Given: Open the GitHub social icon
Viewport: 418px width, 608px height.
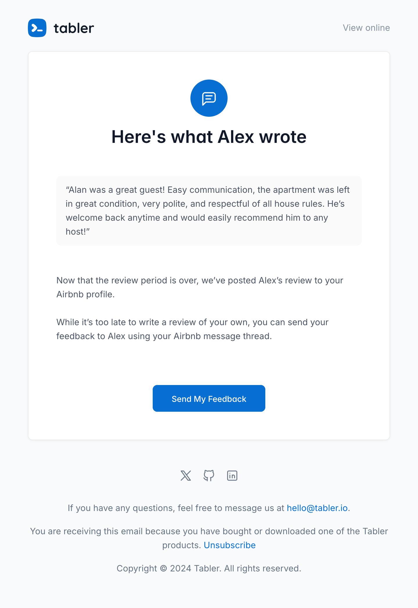Looking at the screenshot, I should click(209, 476).
